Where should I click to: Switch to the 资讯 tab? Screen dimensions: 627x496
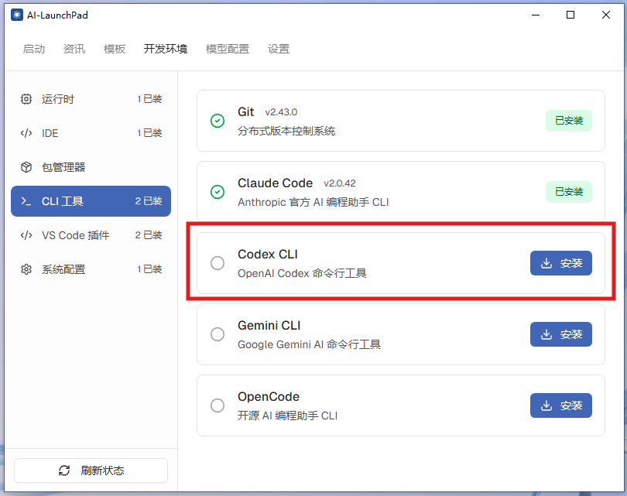[x=74, y=49]
